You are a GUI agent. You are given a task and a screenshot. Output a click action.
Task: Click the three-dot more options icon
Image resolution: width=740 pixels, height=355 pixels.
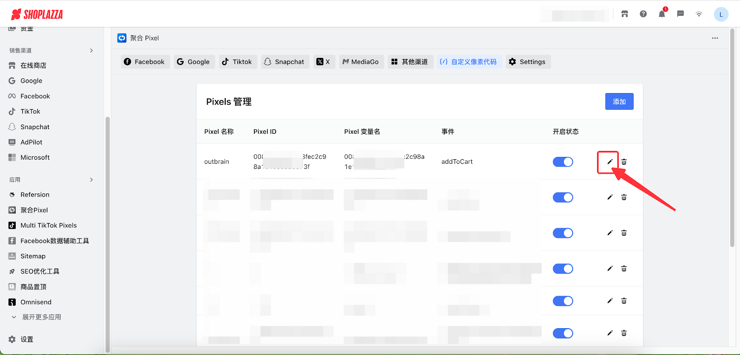tap(715, 38)
